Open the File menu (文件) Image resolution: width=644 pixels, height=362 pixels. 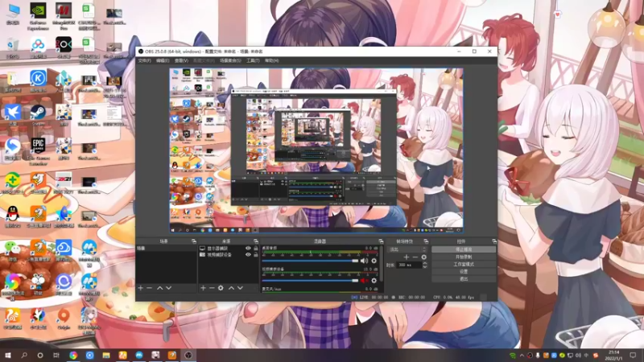coord(144,61)
